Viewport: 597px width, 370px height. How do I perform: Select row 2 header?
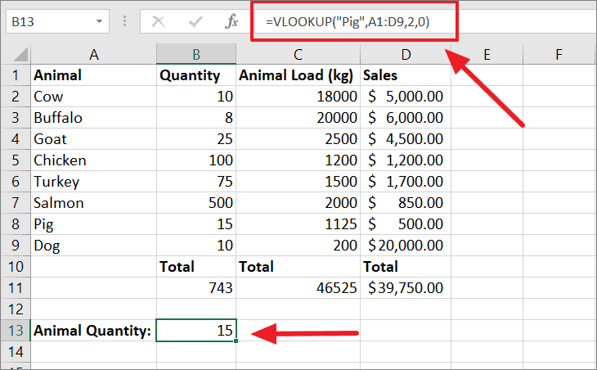(16, 97)
